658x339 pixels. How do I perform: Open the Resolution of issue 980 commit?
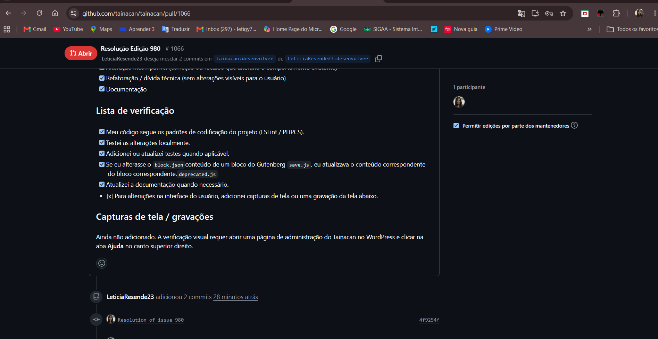pos(151,320)
